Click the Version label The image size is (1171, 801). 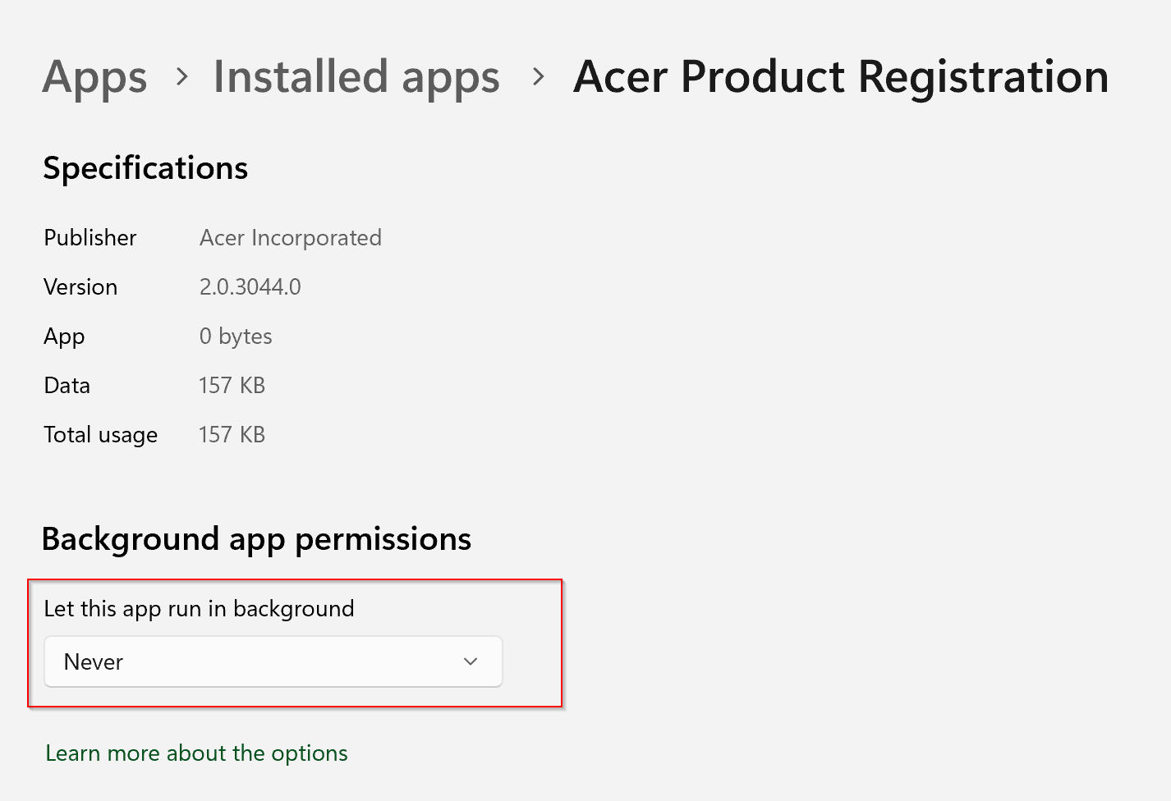pos(80,287)
